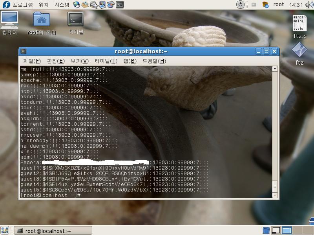The image size is (314, 235).
Task: Open the 터미널(T) menu
Action: (x=106, y=61)
